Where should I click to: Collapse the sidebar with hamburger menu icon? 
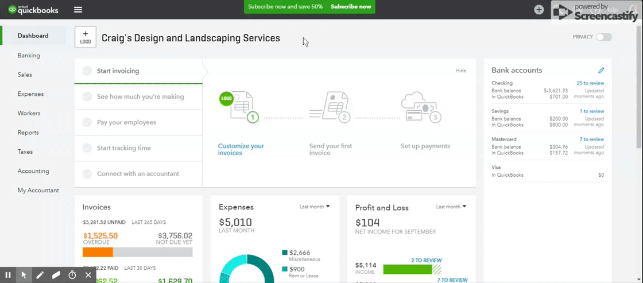click(x=78, y=9)
